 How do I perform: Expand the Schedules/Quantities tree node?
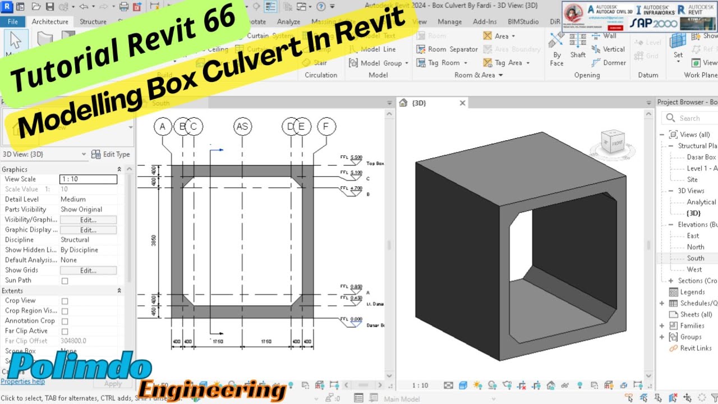point(662,303)
